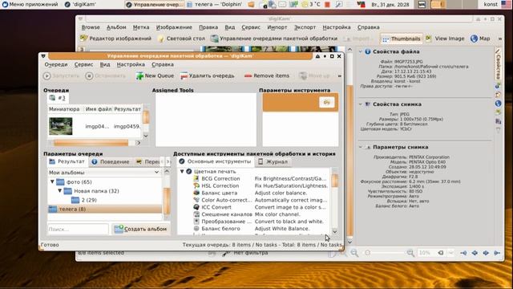513x289 pixels.
Task: Click Управление очередями пакетной обработки in main toolbar
Action: tap(274, 39)
